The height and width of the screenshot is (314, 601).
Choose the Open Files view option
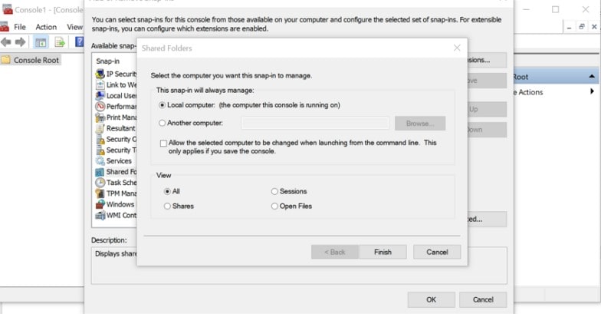pos(274,206)
